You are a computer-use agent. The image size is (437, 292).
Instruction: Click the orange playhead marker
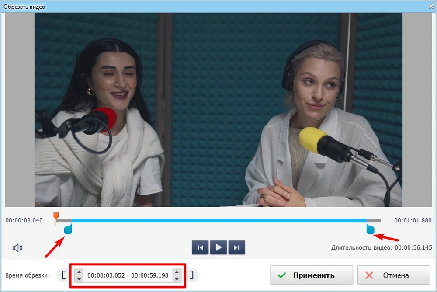click(x=56, y=215)
